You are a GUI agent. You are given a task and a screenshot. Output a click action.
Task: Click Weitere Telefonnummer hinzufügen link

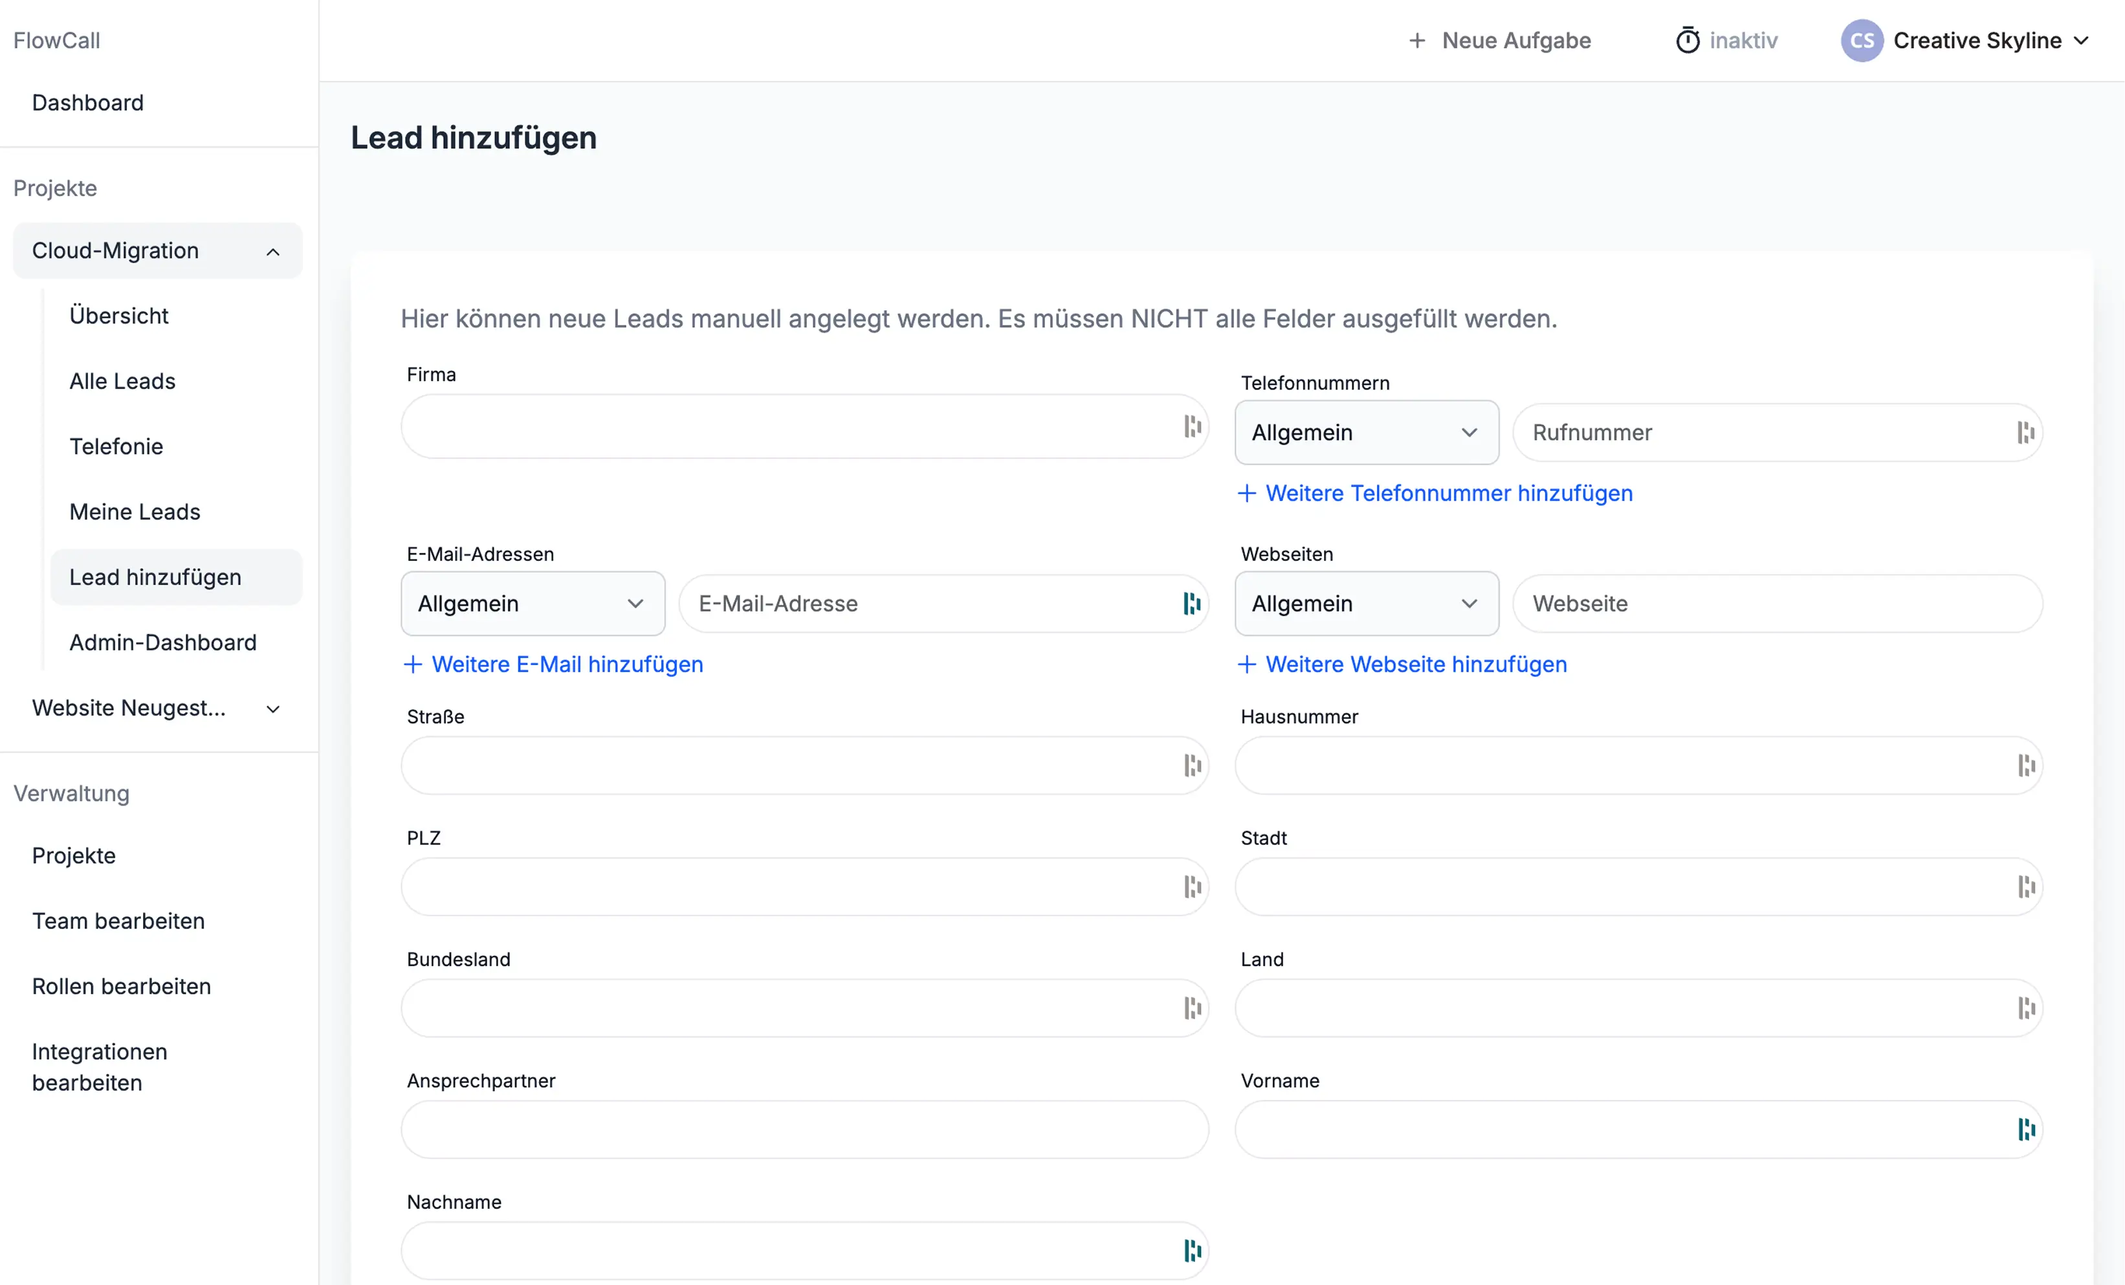tap(1435, 493)
